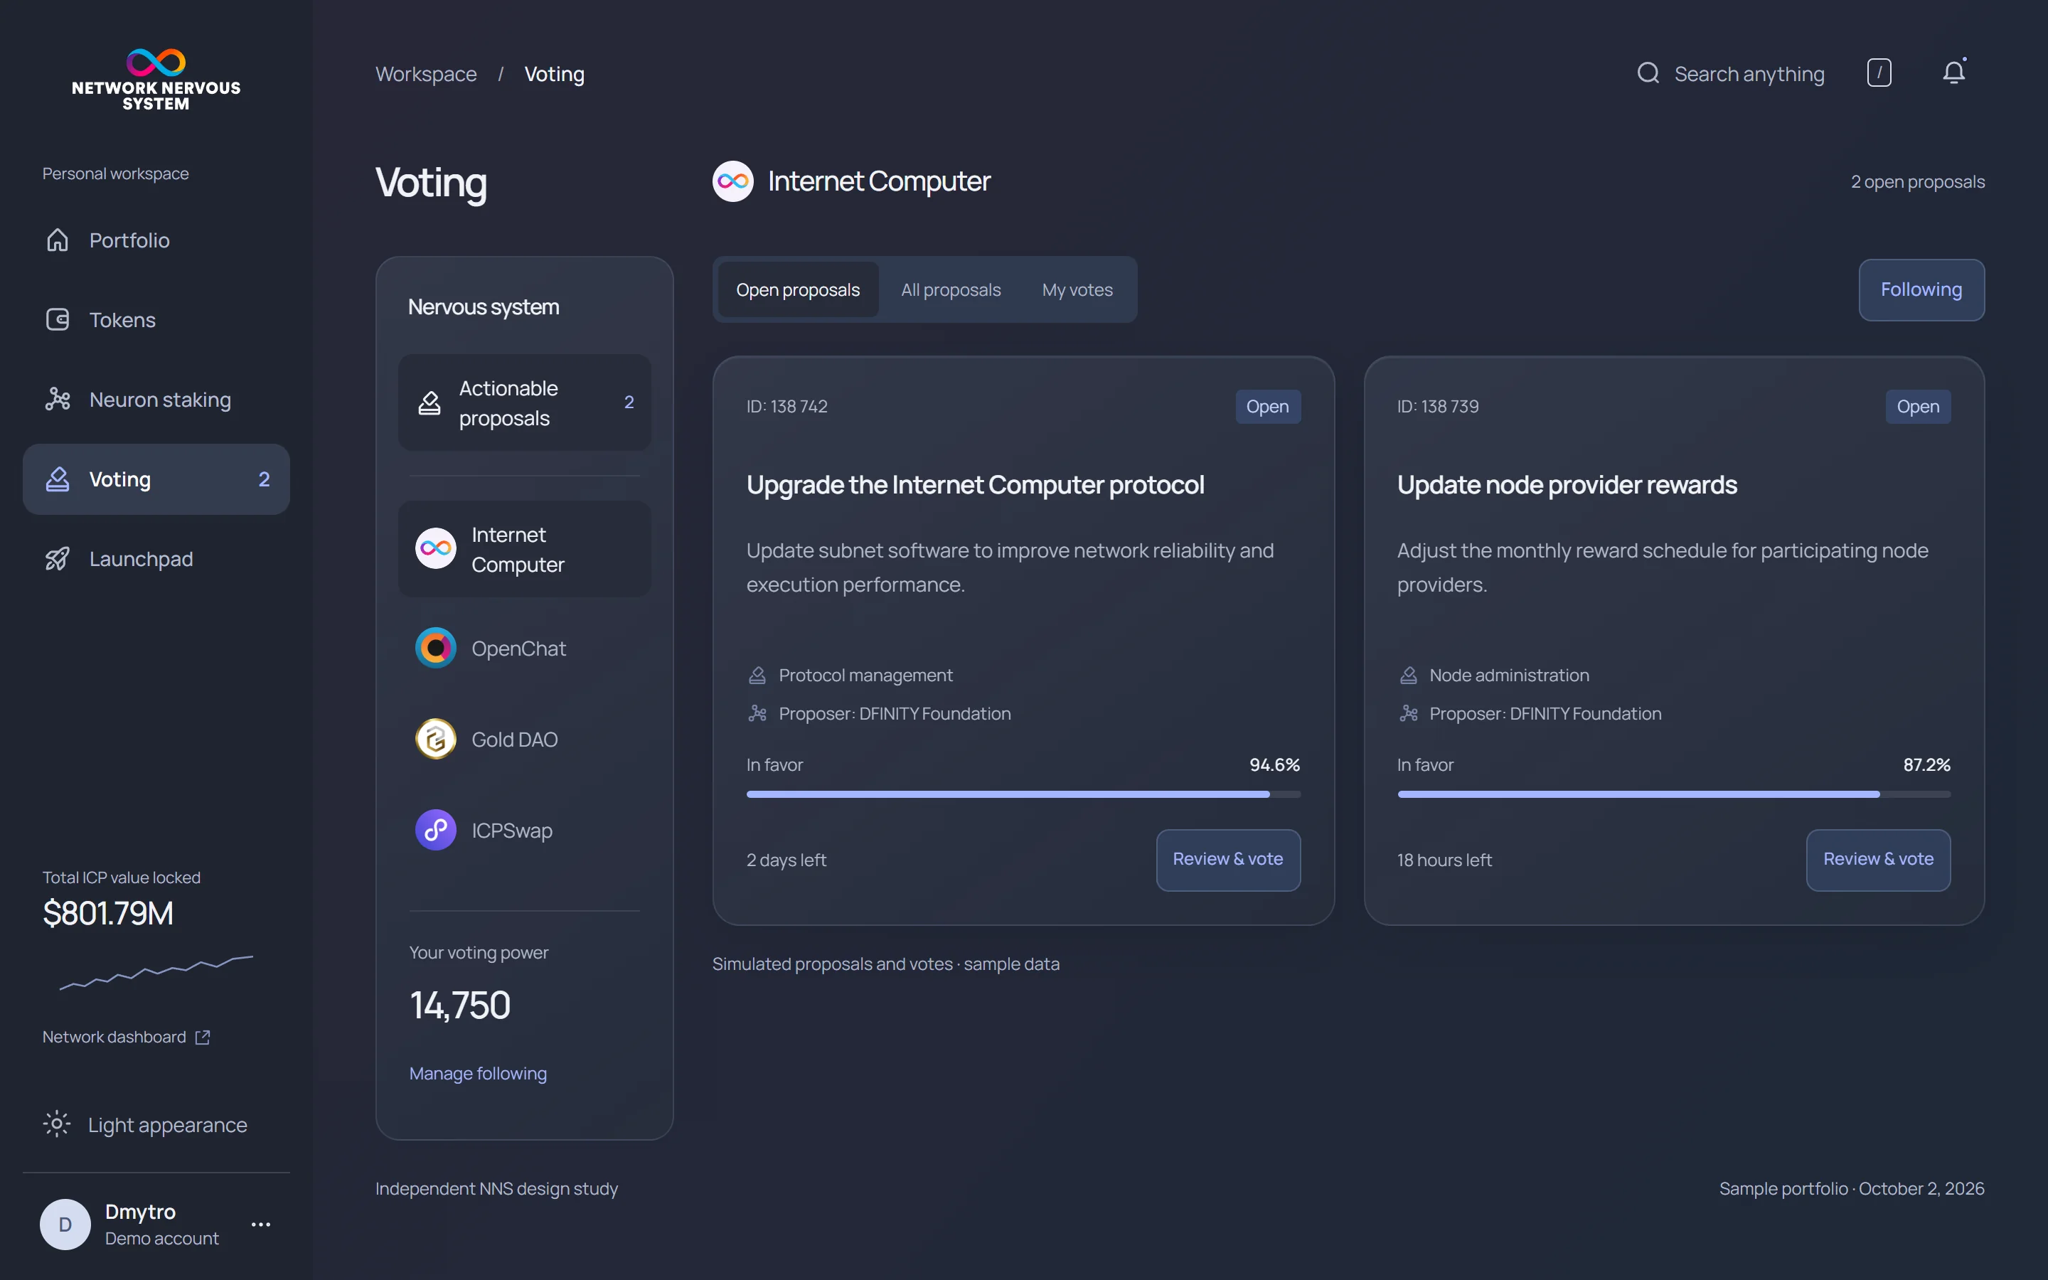Click the Tokens wallet icon

coord(58,320)
